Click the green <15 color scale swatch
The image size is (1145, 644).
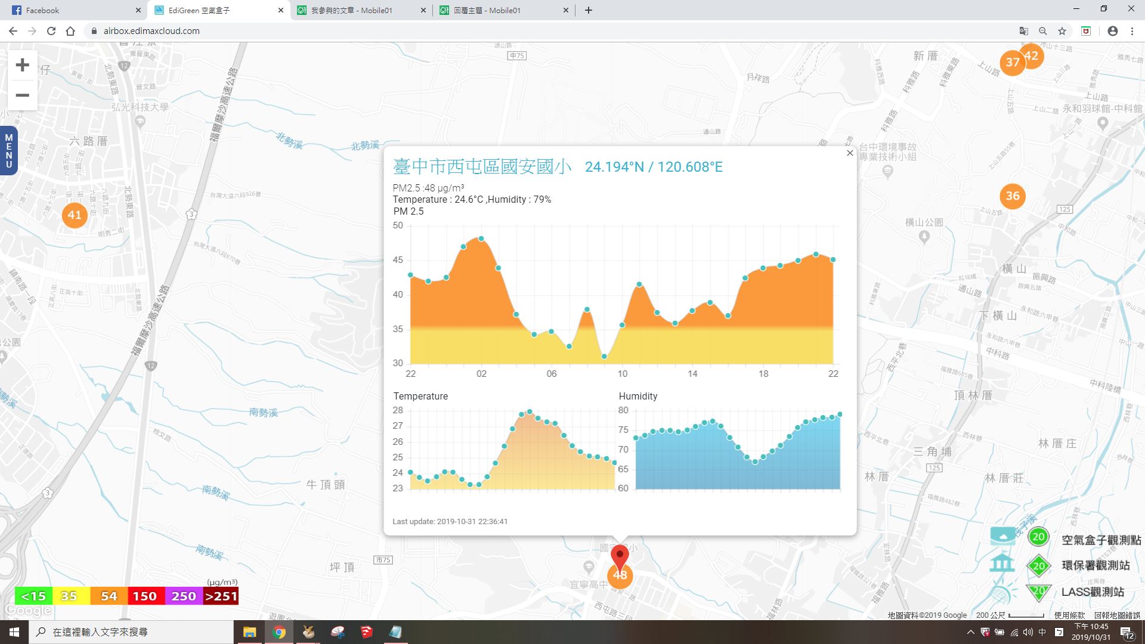[x=33, y=596]
